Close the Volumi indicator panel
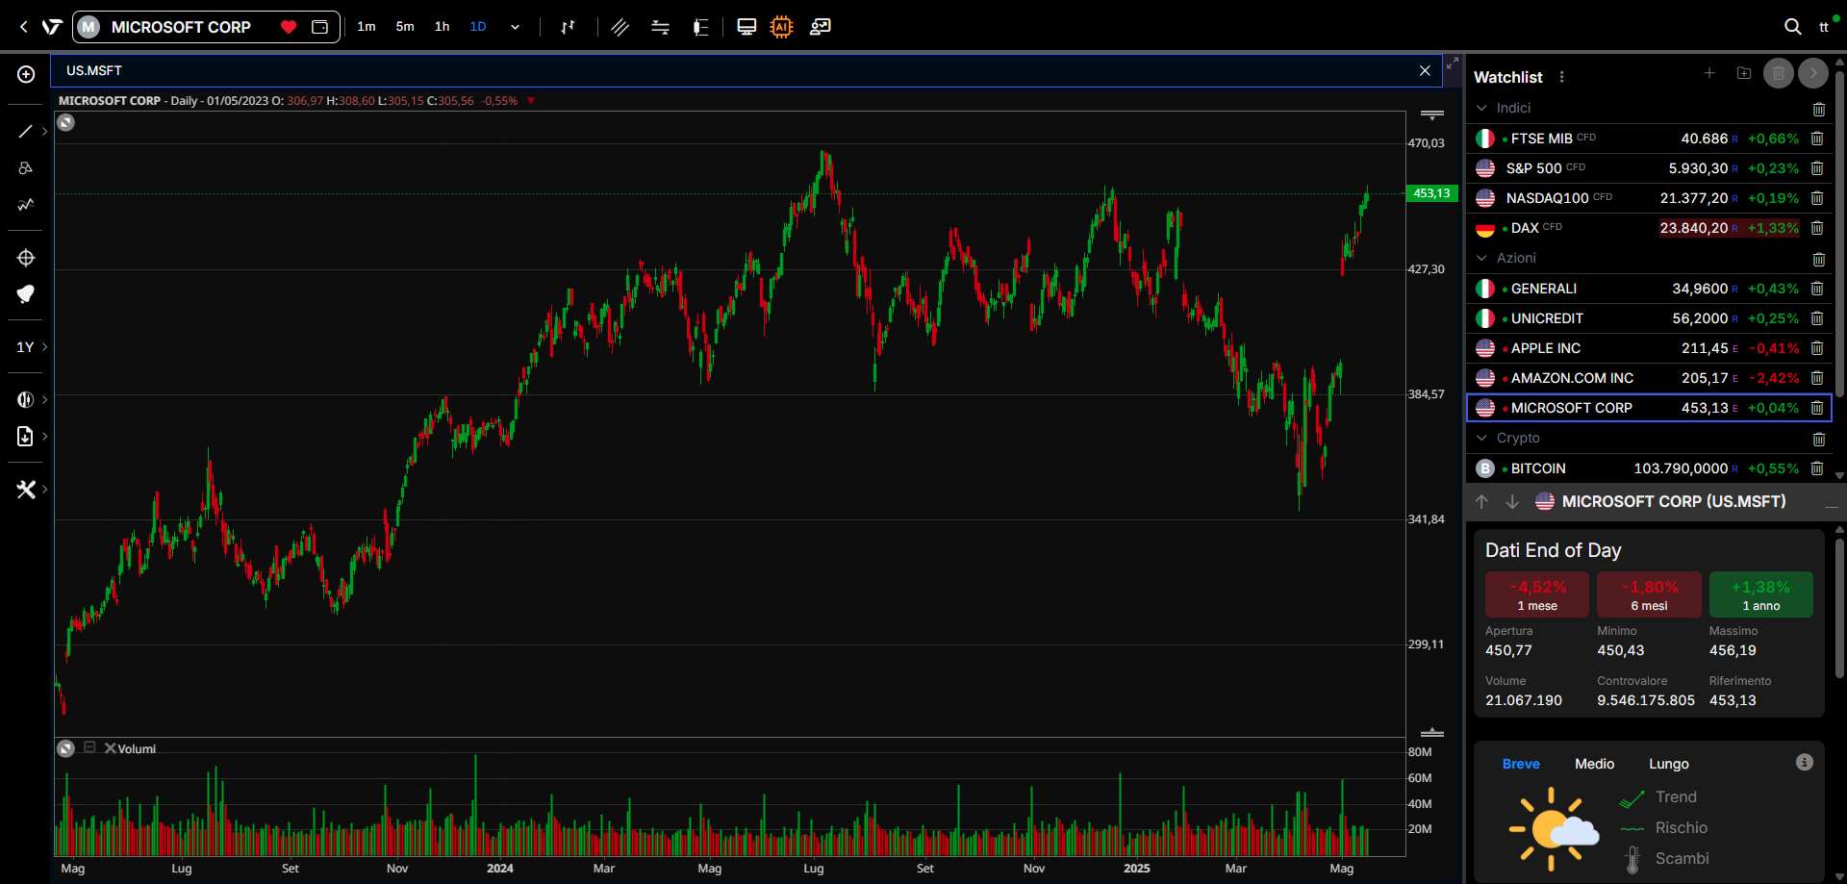This screenshot has width=1847, height=884. (x=110, y=748)
